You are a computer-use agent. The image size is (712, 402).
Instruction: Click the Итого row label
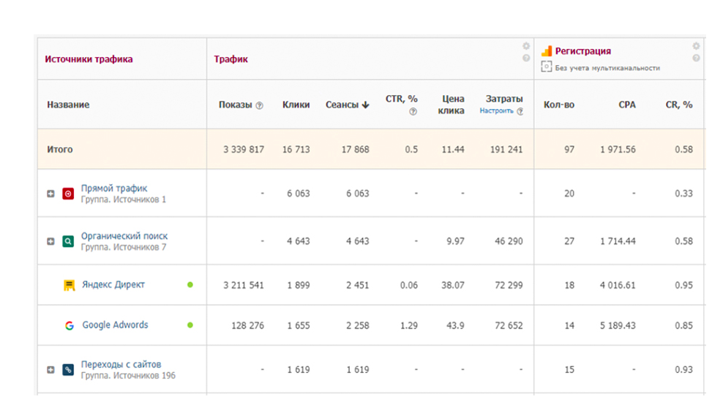click(x=59, y=150)
